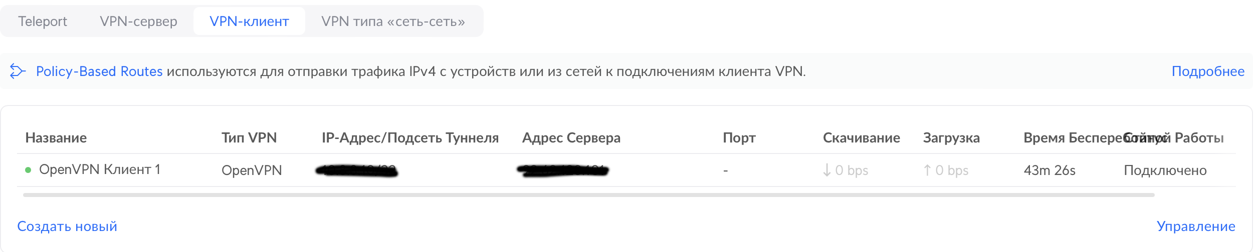Click the upload arrow icon next to 0 bps
Screen dimensions: 1255x252
(x=927, y=170)
